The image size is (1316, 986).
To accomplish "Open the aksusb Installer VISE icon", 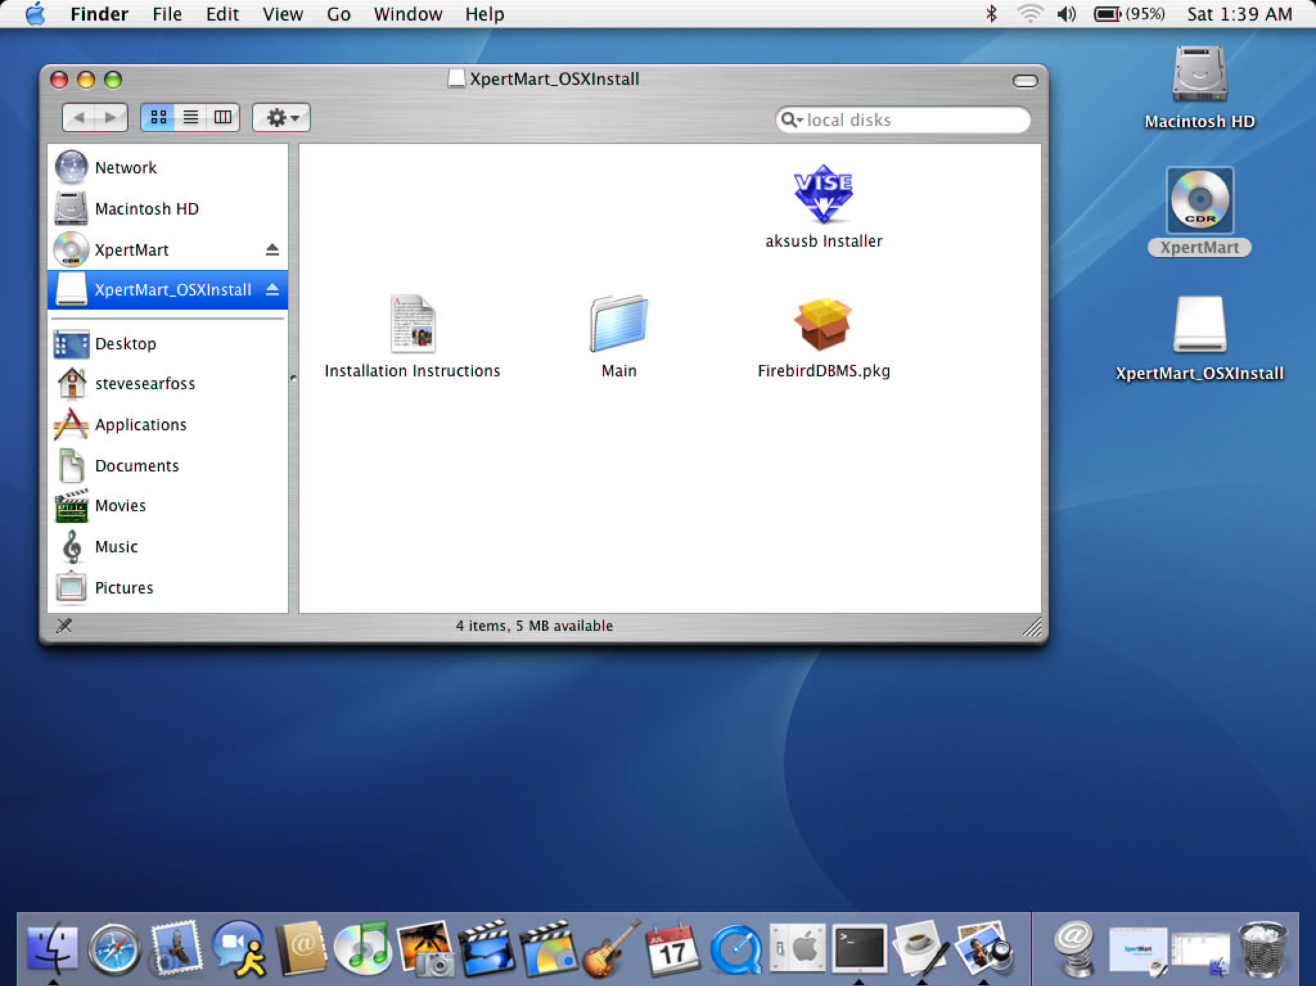I will coord(823,194).
